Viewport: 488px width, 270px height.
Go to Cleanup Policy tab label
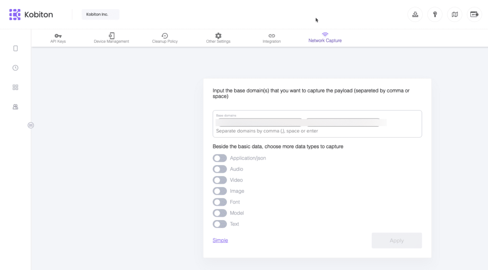(x=165, y=41)
